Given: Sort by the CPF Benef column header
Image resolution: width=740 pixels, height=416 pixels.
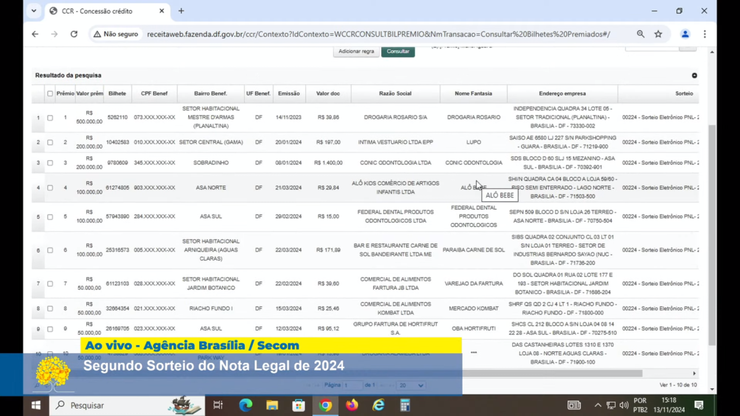Looking at the screenshot, I should click(x=154, y=94).
